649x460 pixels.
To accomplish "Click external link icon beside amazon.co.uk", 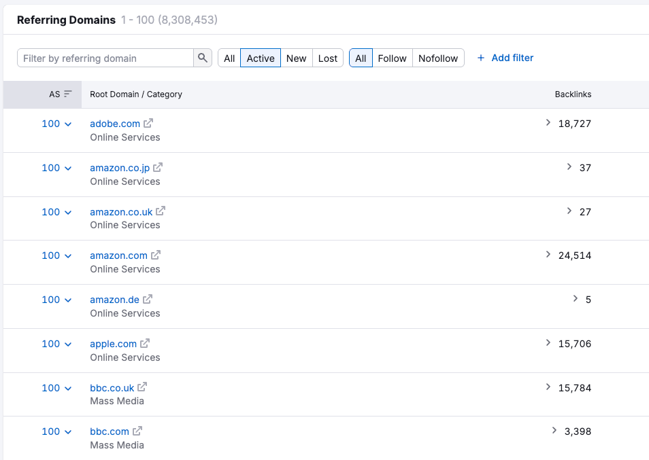I will pyautogui.click(x=161, y=211).
